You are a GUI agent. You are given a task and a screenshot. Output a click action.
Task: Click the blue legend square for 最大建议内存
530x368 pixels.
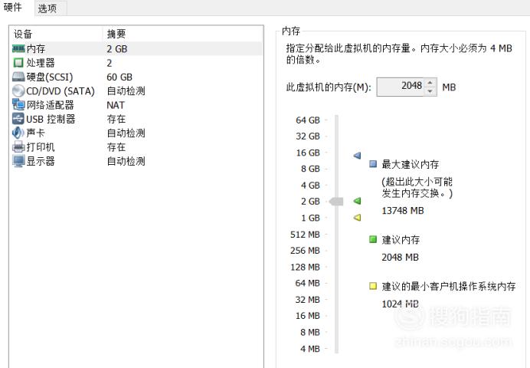373,164
